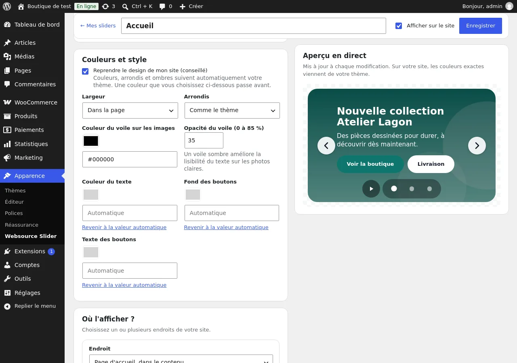Open Marketing section
517x363 pixels.
32,158
